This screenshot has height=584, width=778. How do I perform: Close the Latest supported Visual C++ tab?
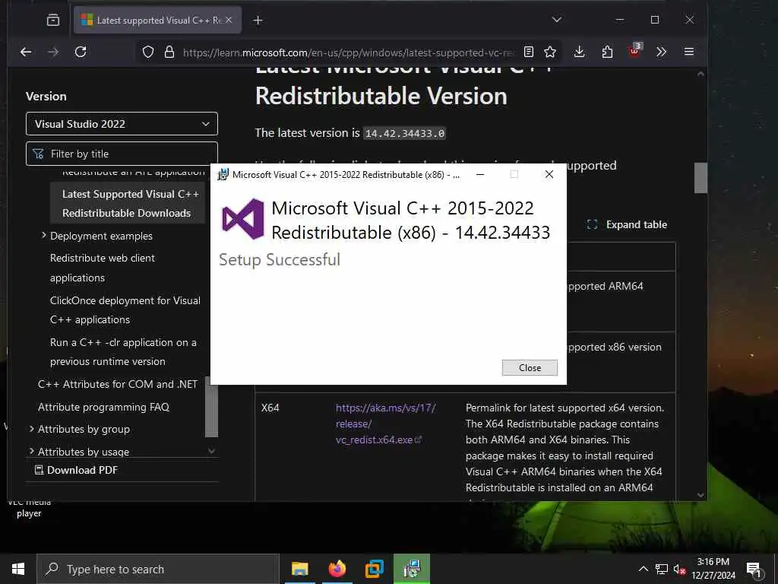[228, 21]
